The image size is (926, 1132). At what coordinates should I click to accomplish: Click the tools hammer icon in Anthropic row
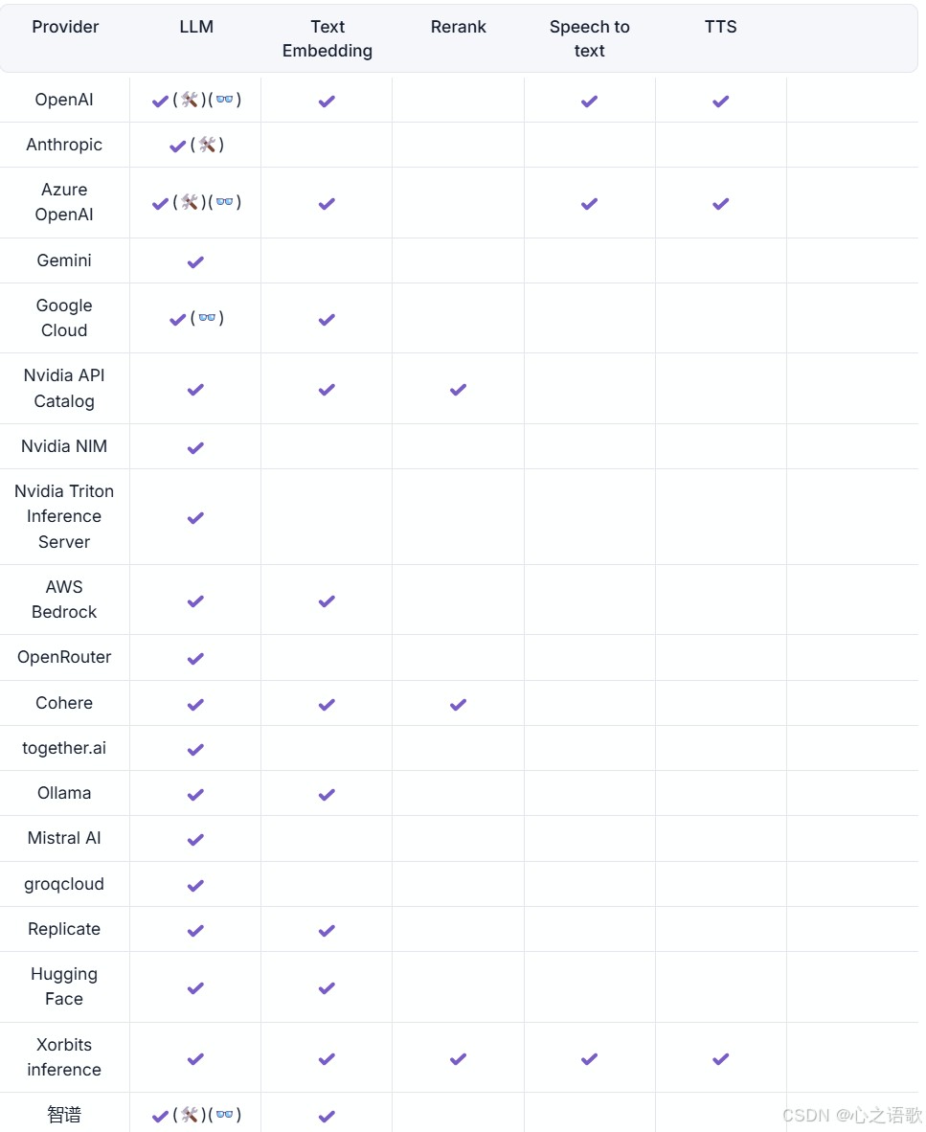pos(207,146)
